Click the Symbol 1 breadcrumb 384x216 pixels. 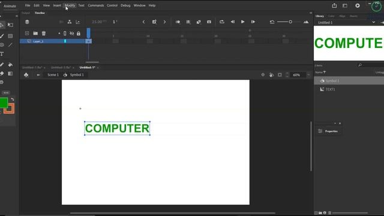[77, 74]
